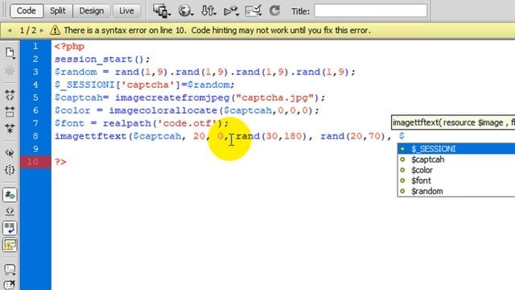Click the Select Parent Tag icon
Screen dimensions: 515x290
pos(10,153)
